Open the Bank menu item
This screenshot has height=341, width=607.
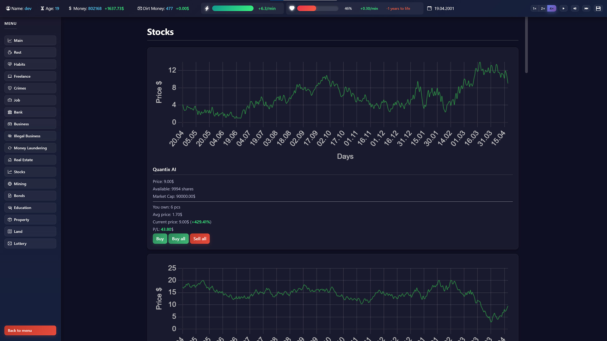[x=30, y=112]
